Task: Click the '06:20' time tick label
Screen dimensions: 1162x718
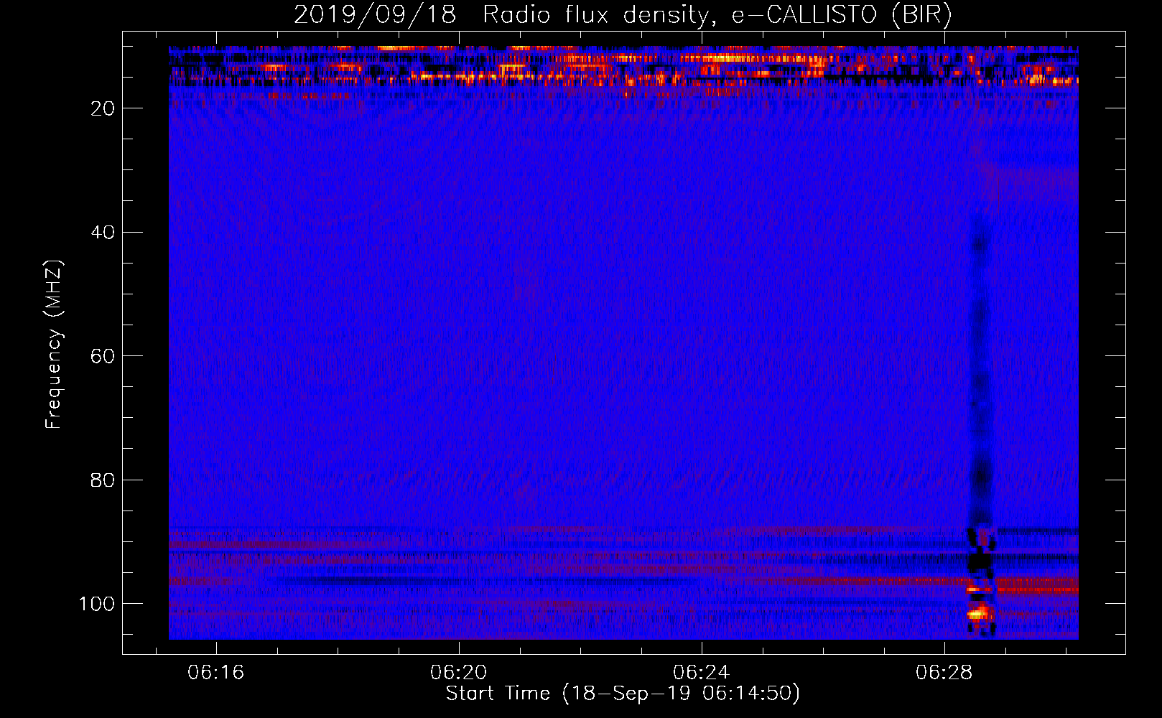Action: click(459, 673)
